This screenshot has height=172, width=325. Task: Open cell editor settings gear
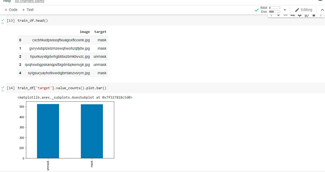click(300, 15)
